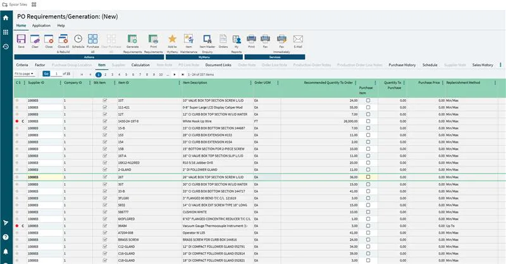Open the Orders document icon
506x264 pixels.
click(223, 39)
